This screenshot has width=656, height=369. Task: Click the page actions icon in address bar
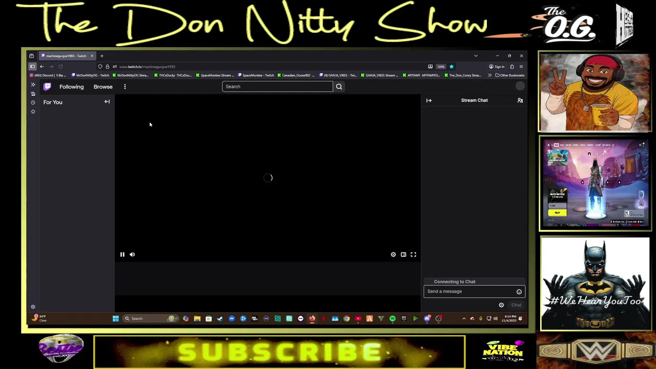[x=430, y=67]
